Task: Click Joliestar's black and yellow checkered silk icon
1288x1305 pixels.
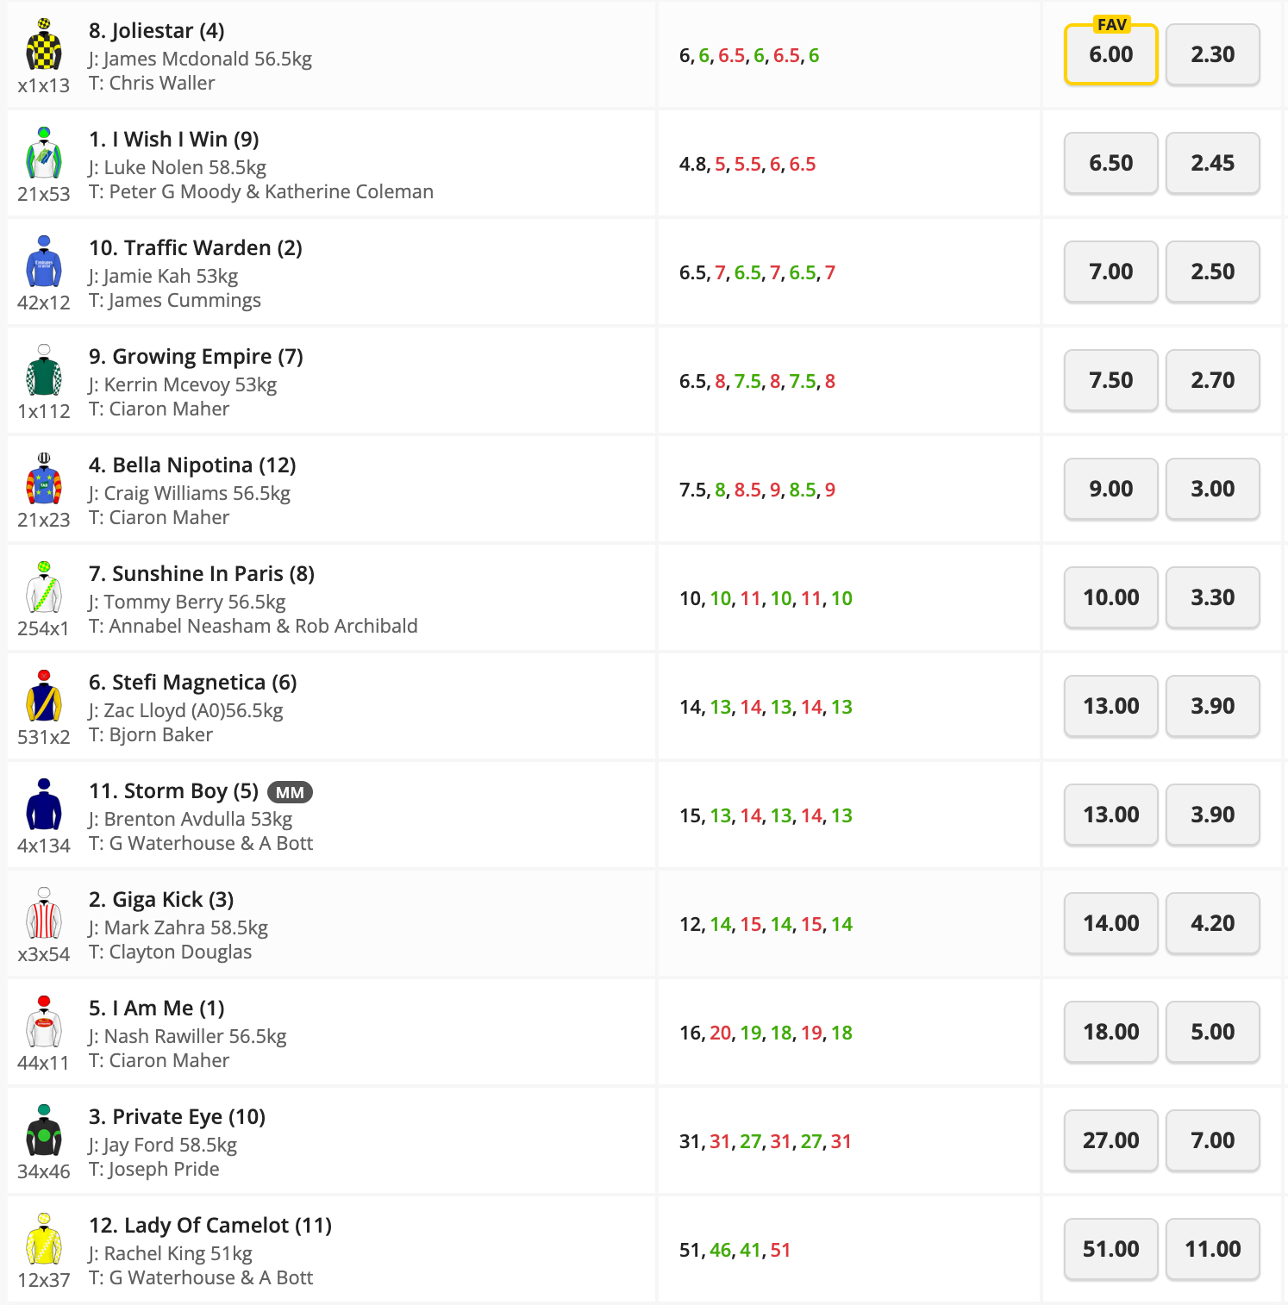Action: point(44,46)
